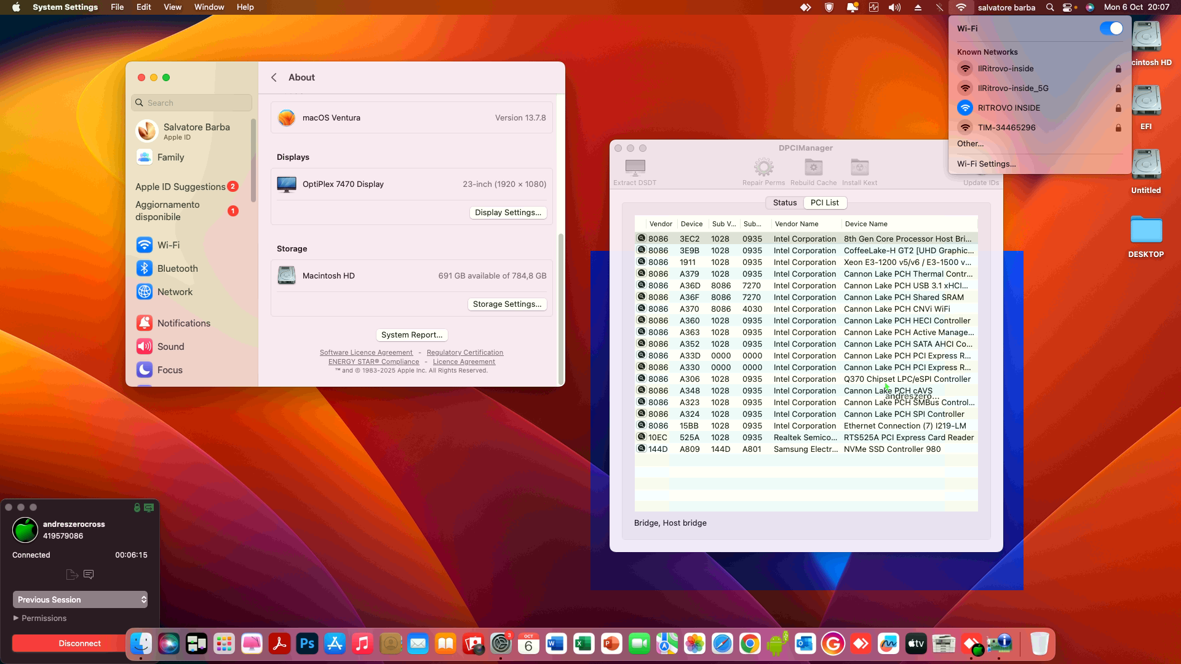Open the Regulatory Certification link
The height and width of the screenshot is (664, 1181).
pyautogui.click(x=465, y=353)
